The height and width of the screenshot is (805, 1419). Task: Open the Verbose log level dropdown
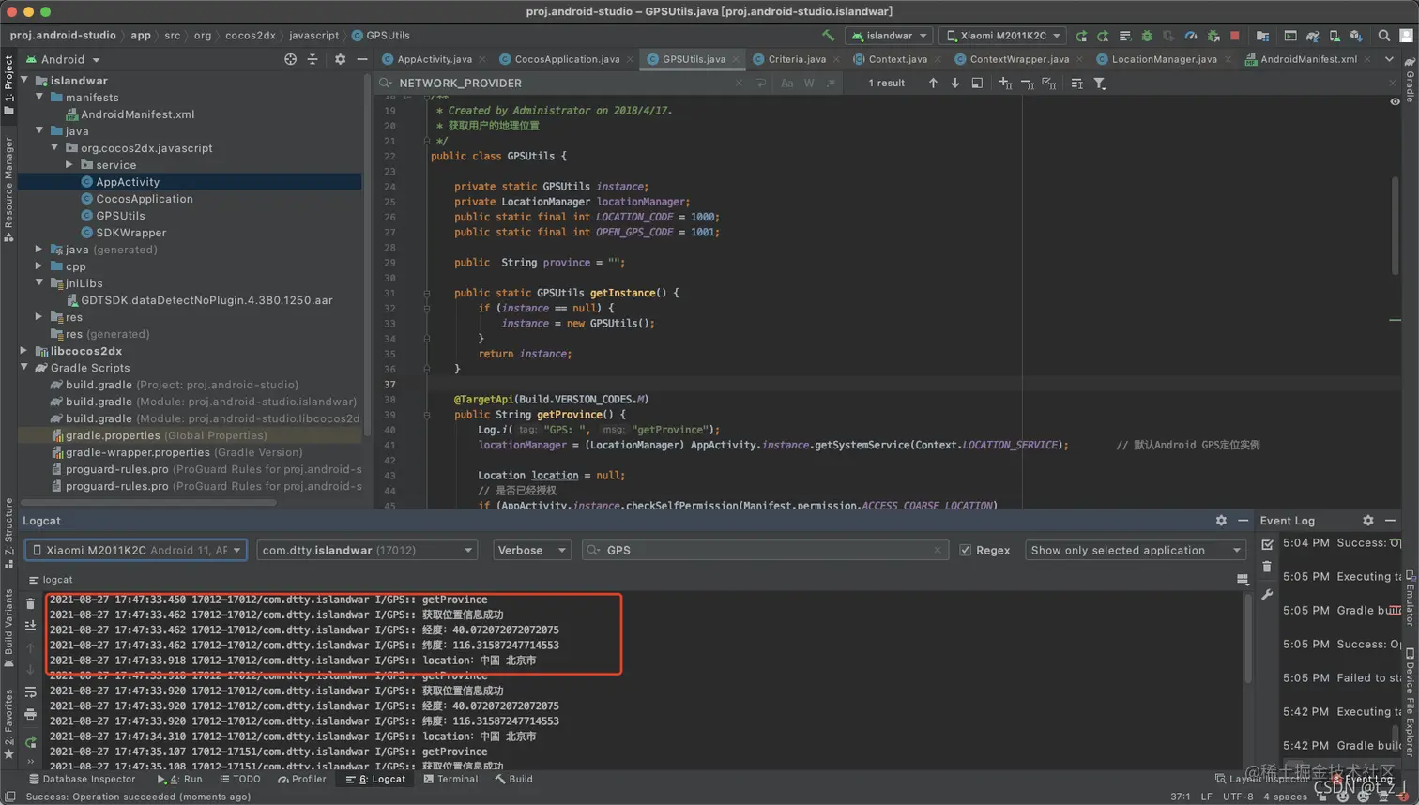pos(531,550)
